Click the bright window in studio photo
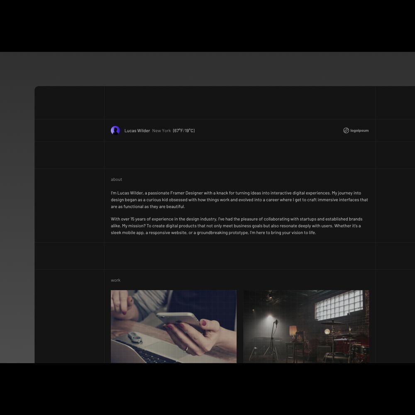 (x=338, y=305)
